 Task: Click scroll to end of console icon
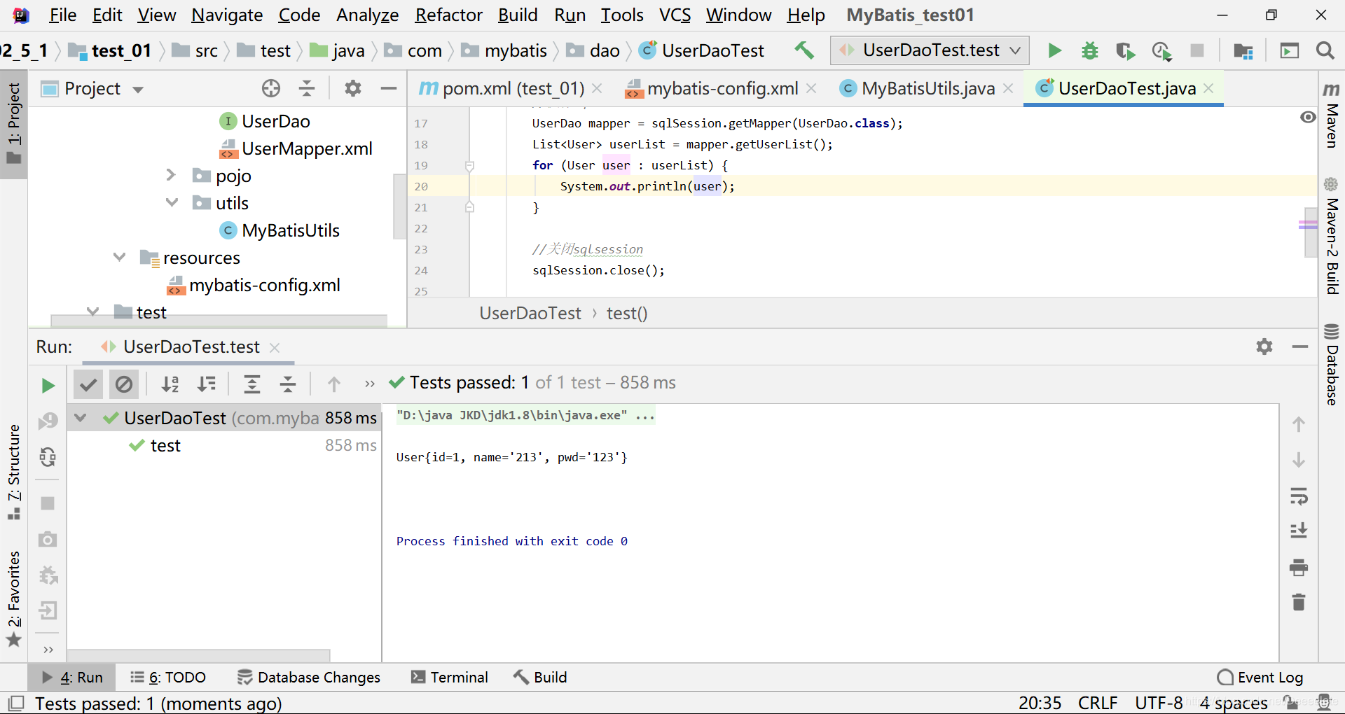tap(1299, 531)
